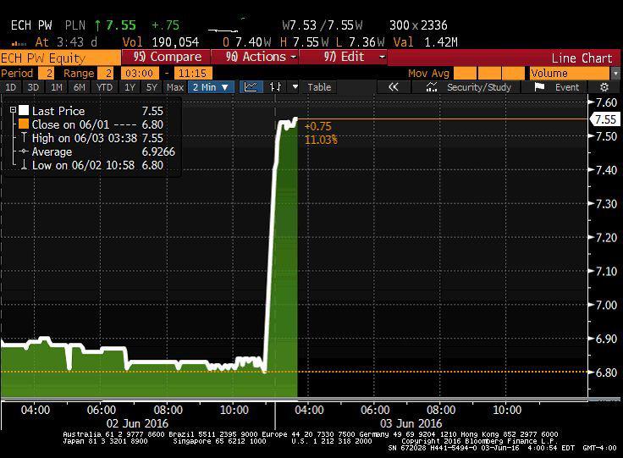Collapse the legend tree box
This screenshot has height=458, width=623.
click(11, 111)
